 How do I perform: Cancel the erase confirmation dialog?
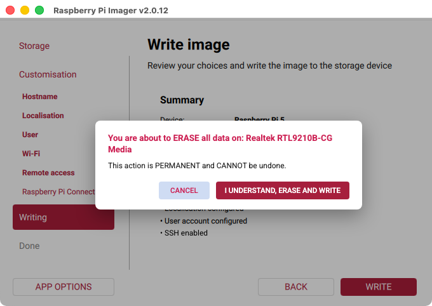point(184,190)
